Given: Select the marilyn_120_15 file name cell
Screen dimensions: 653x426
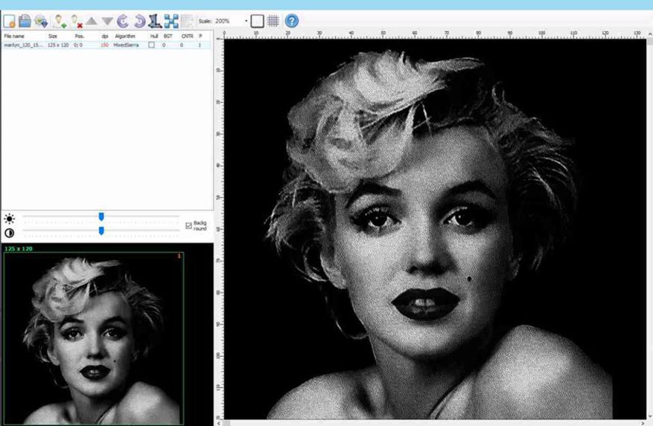Looking at the screenshot, I should click(23, 45).
